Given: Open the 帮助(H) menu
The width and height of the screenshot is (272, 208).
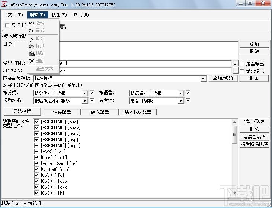Looking at the screenshot, I should 81,15.
